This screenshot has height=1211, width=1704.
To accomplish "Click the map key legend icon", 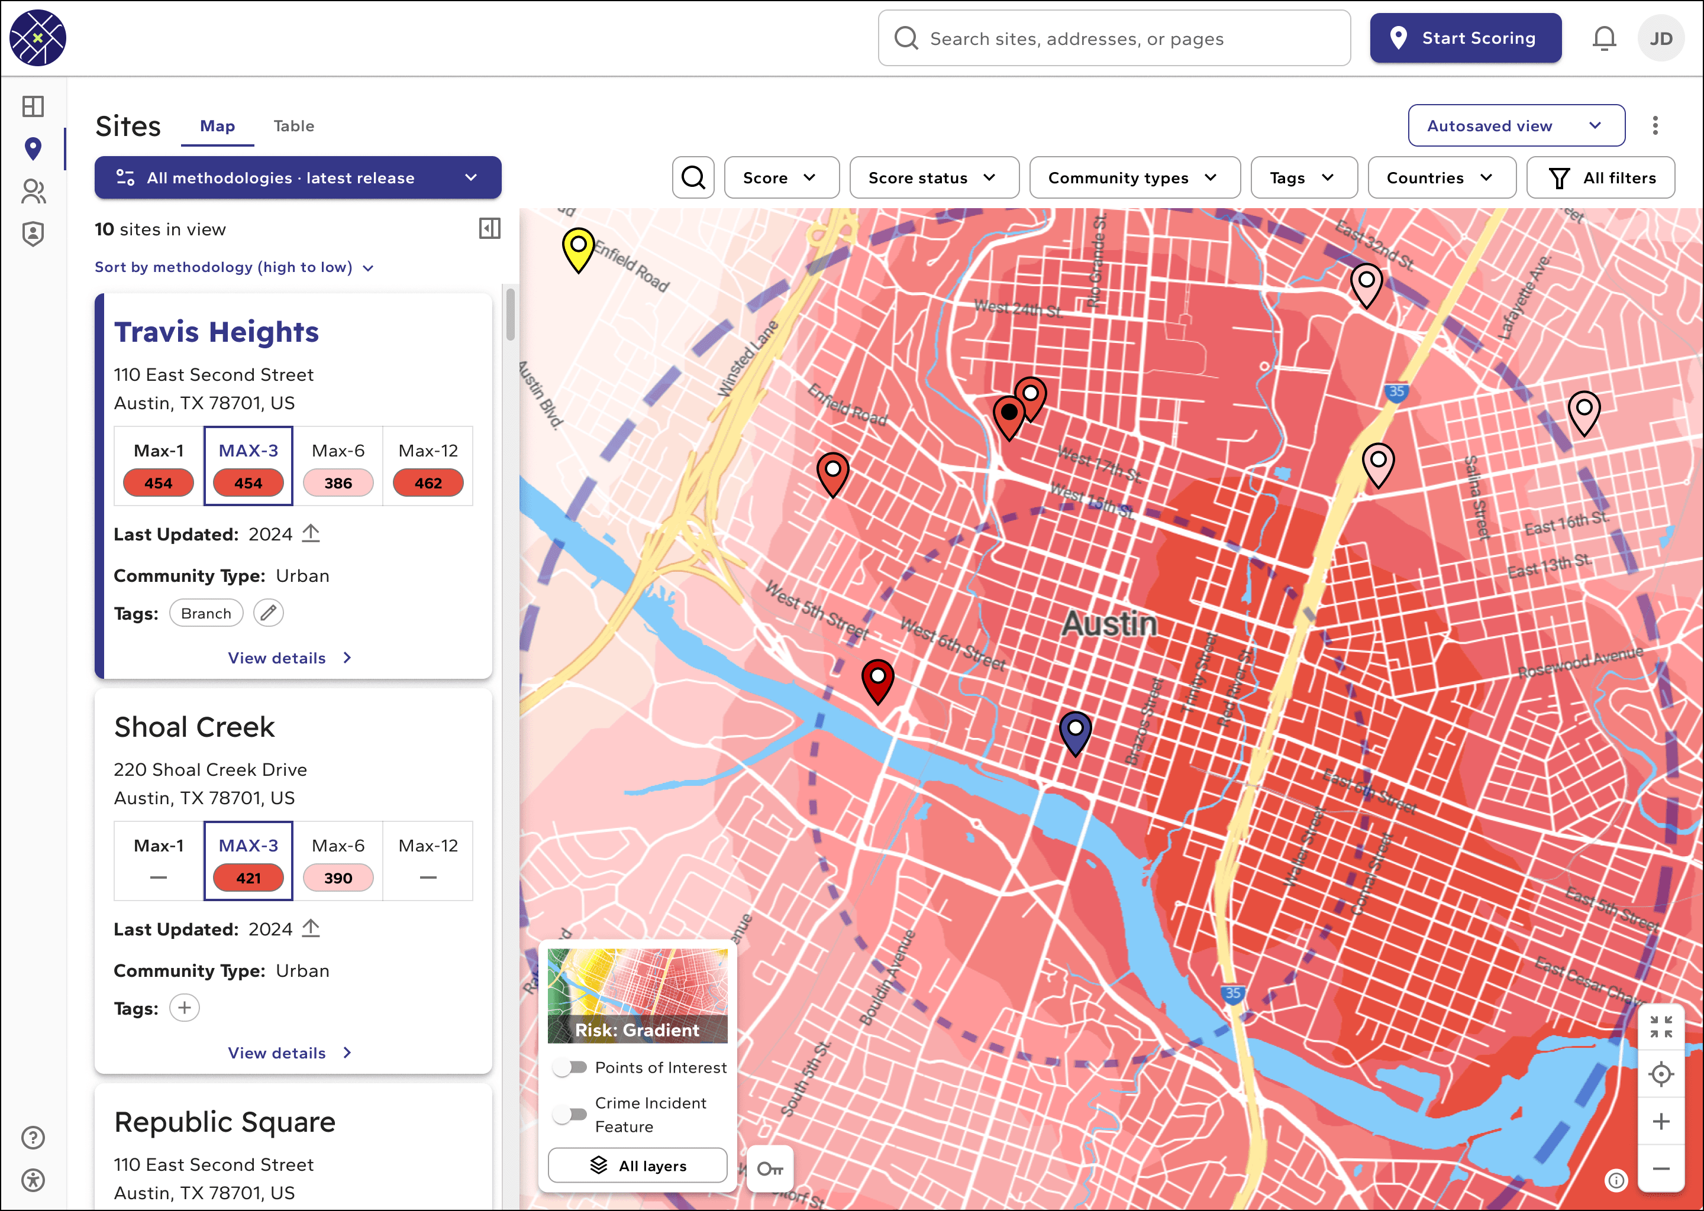I will tap(770, 1168).
